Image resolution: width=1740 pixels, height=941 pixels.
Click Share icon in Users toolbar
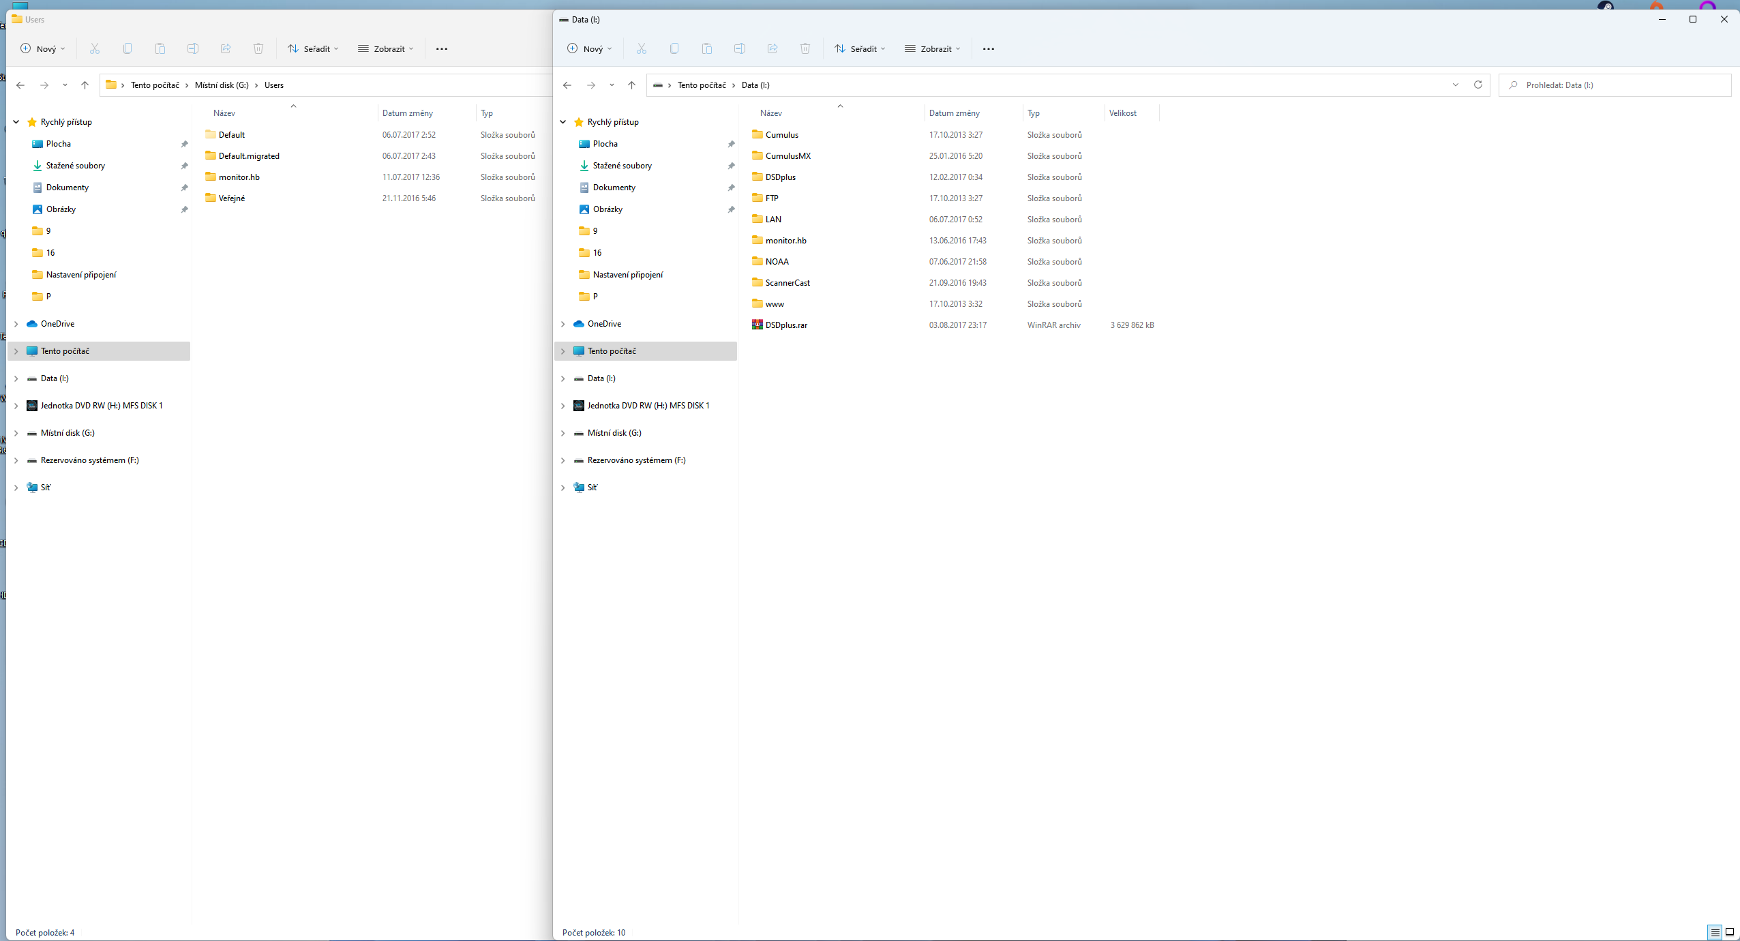226,48
